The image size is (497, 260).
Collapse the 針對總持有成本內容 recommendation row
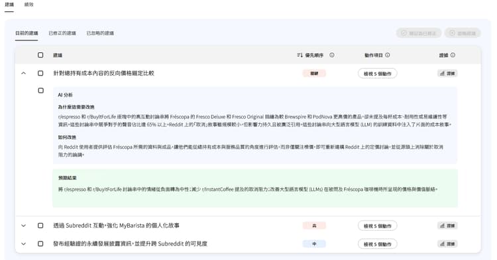click(23, 73)
